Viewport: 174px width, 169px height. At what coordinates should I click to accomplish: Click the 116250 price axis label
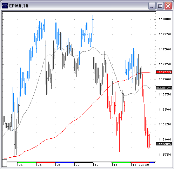point(165,124)
